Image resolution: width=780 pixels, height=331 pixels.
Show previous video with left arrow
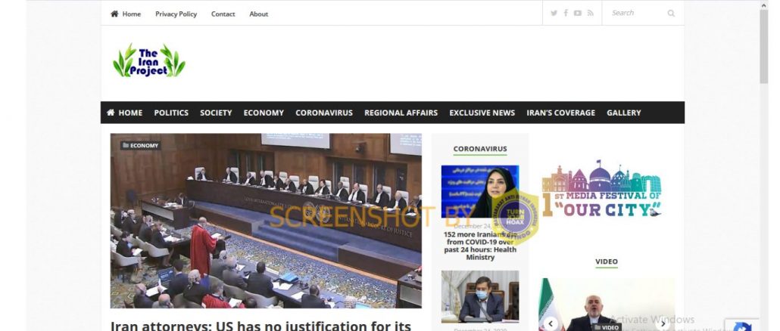551,323
